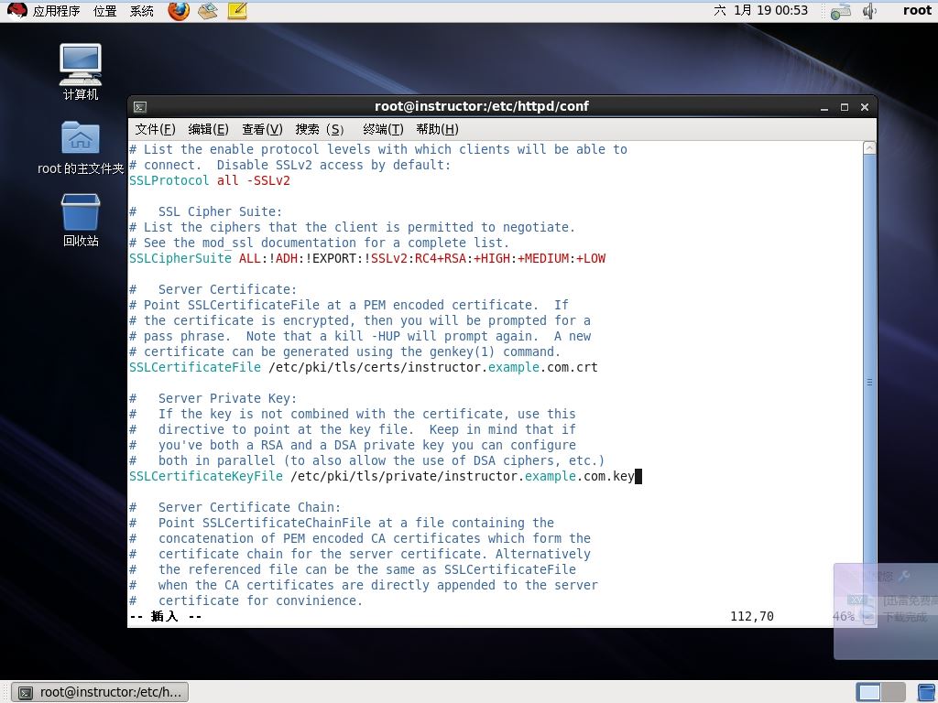This screenshot has height=703, width=938.
Task: Click the SSLCertificateFile directive keyword
Action: pos(195,367)
